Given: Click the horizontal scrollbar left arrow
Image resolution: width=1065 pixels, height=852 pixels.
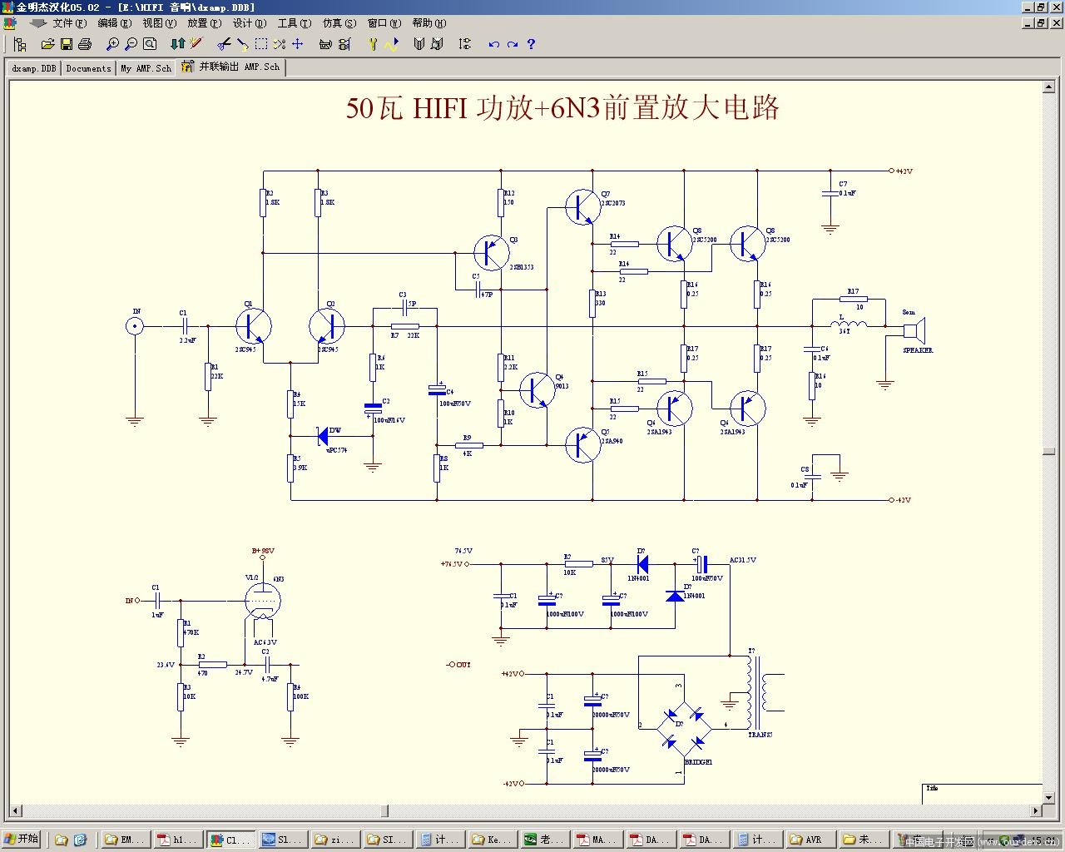Looking at the screenshot, I should click(x=16, y=810).
